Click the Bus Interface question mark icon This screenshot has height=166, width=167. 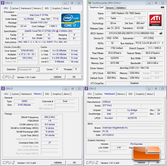coord(162,43)
